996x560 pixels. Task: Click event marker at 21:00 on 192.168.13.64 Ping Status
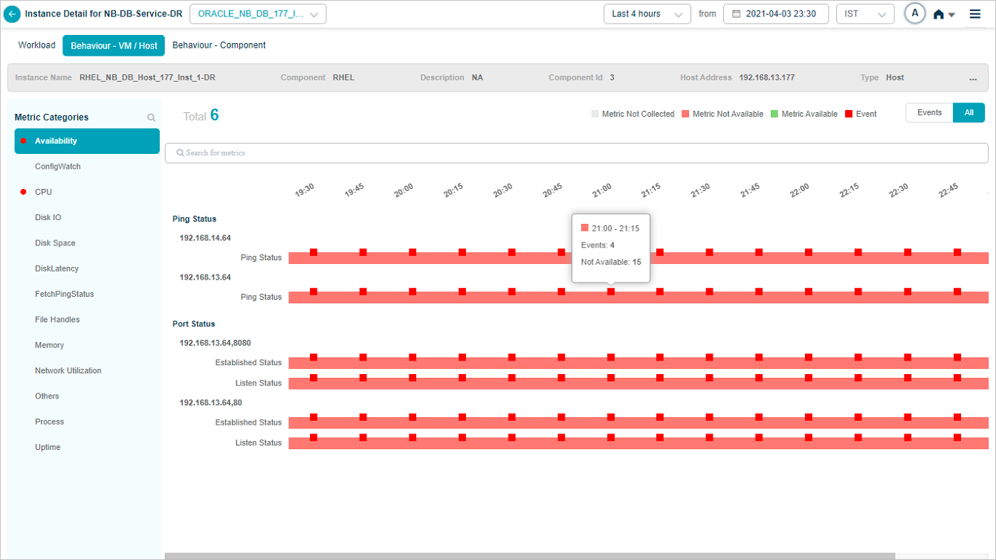pos(611,292)
